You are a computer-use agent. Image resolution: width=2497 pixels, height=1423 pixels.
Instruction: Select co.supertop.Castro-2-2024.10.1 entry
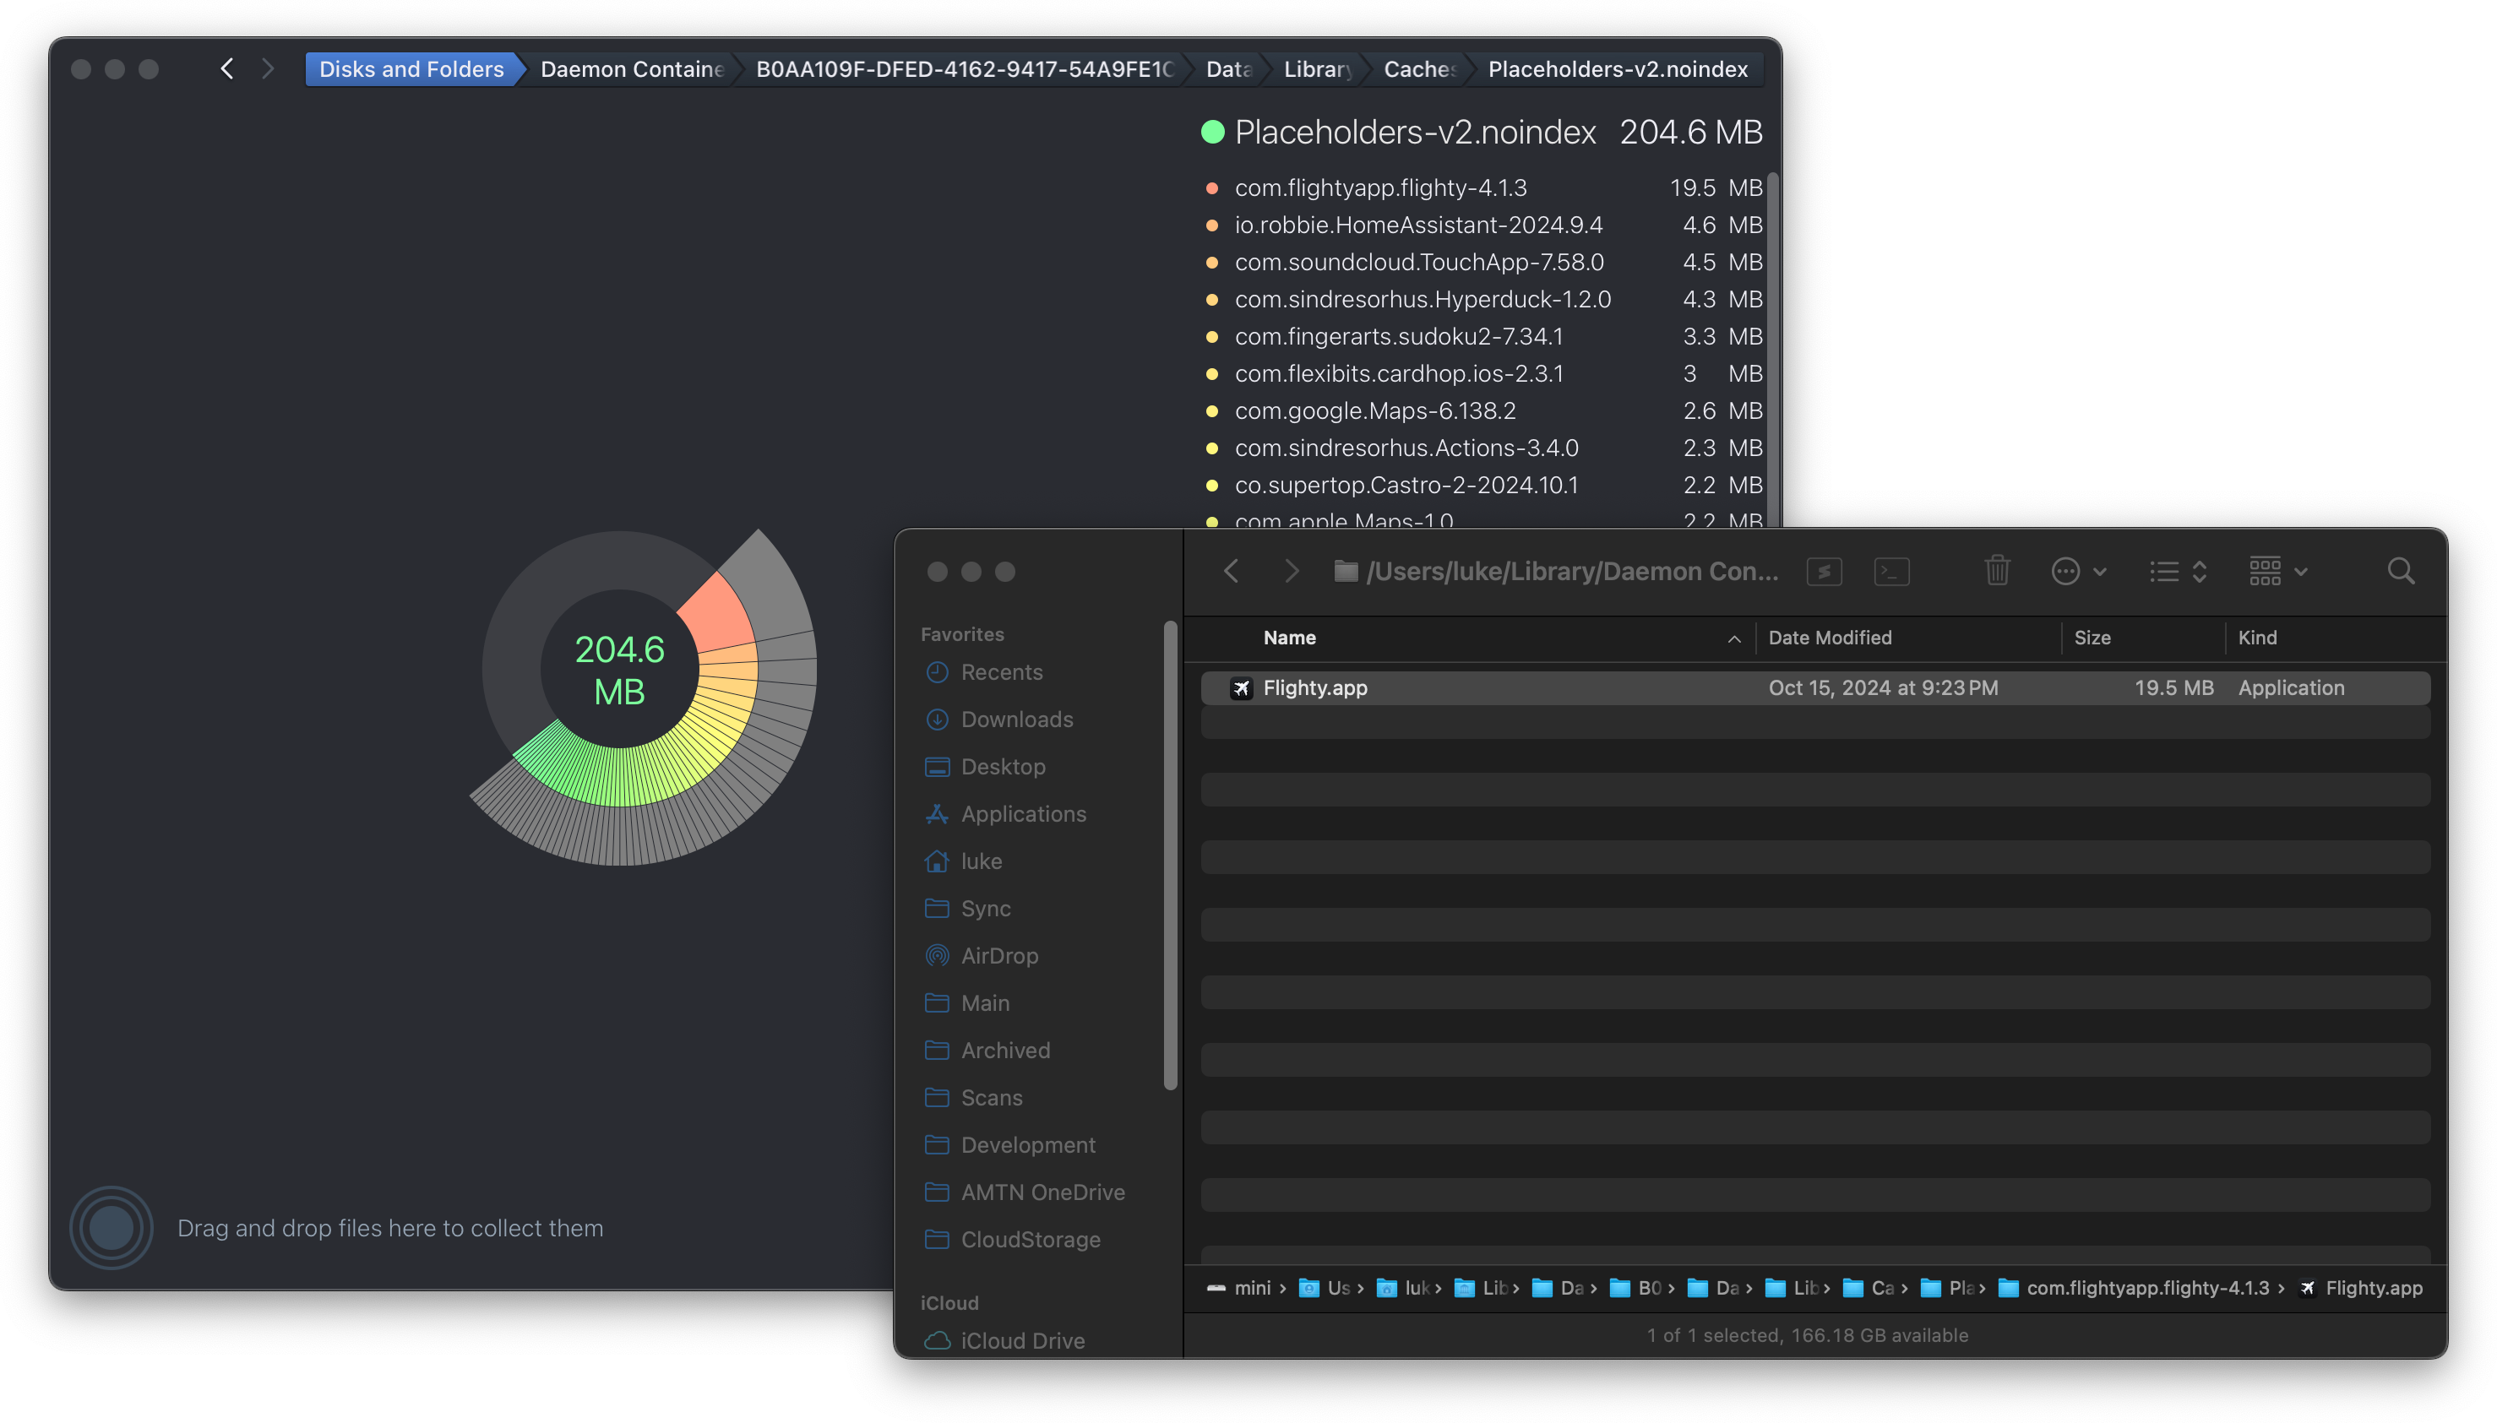[x=1482, y=485]
